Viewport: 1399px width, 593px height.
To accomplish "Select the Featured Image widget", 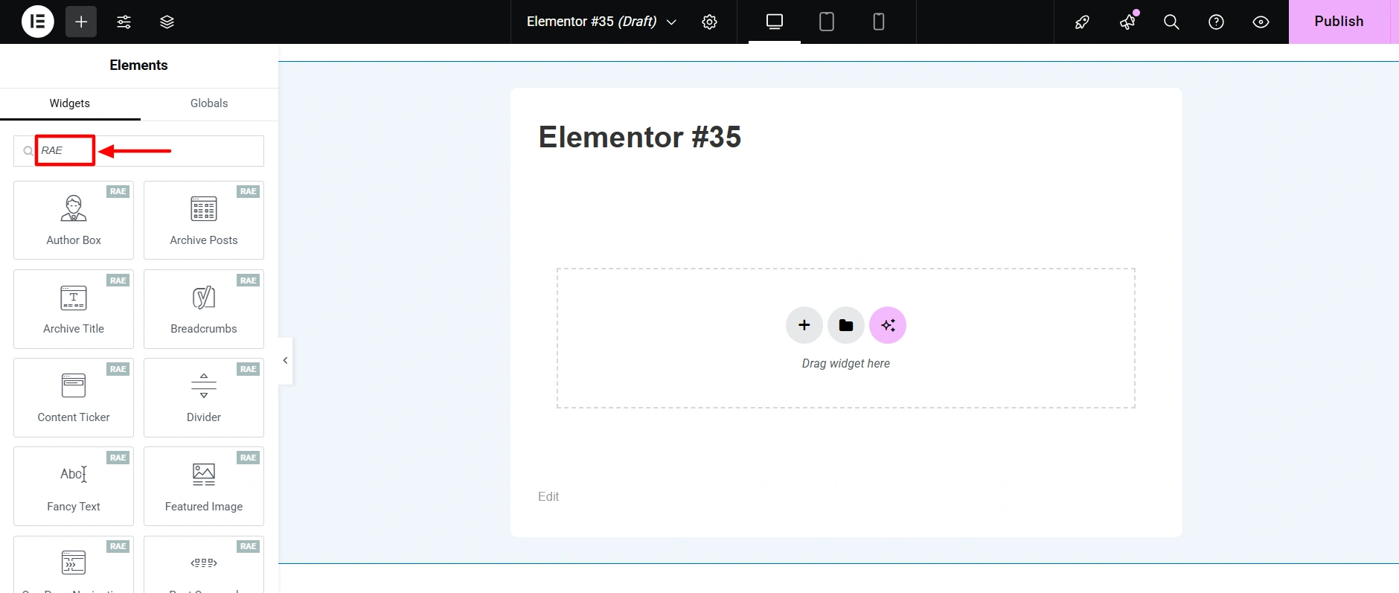I will coord(204,486).
